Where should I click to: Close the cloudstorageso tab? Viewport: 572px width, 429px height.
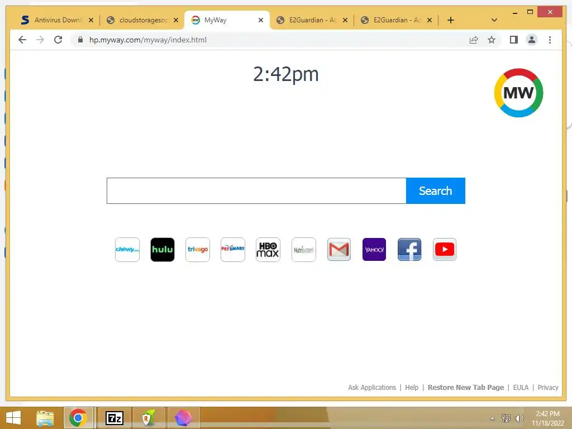point(176,20)
